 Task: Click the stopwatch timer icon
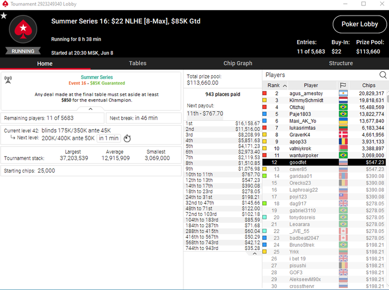(x=127, y=138)
